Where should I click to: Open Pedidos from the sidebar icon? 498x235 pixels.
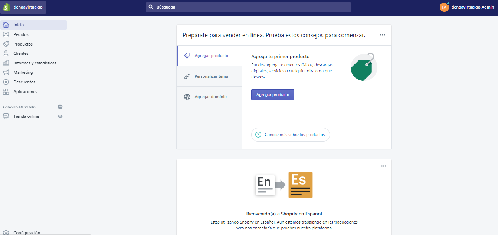point(6,34)
